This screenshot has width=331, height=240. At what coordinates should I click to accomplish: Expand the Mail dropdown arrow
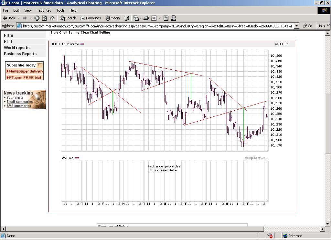140,18
